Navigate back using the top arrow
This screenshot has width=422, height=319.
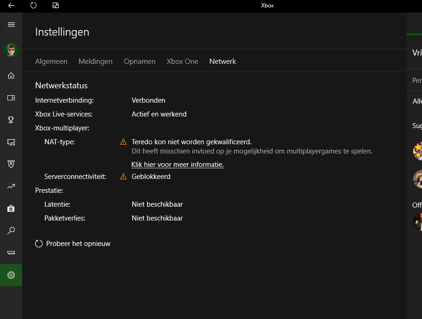pyautogui.click(x=11, y=6)
